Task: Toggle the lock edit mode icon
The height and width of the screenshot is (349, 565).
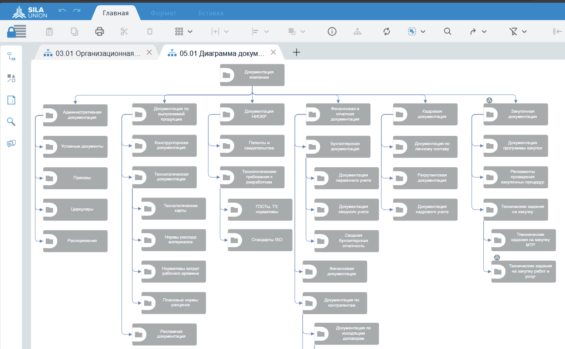Action: pyautogui.click(x=17, y=31)
